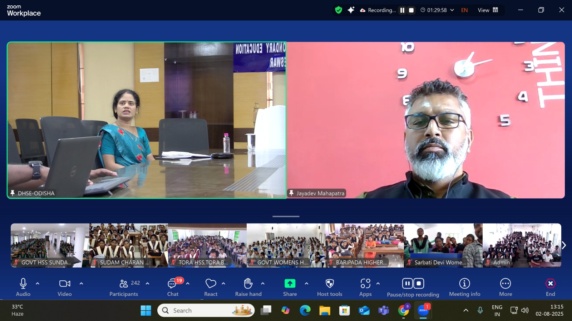572x321 pixels.
Task: Click the EN language button
Action: coord(464,10)
